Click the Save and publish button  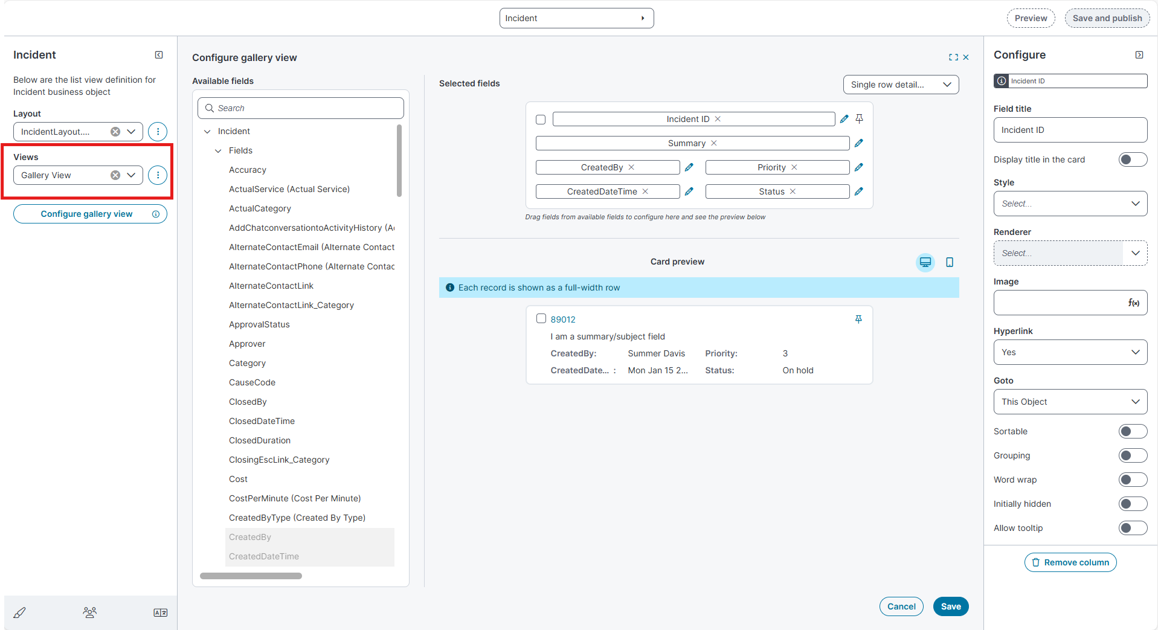coord(1107,18)
